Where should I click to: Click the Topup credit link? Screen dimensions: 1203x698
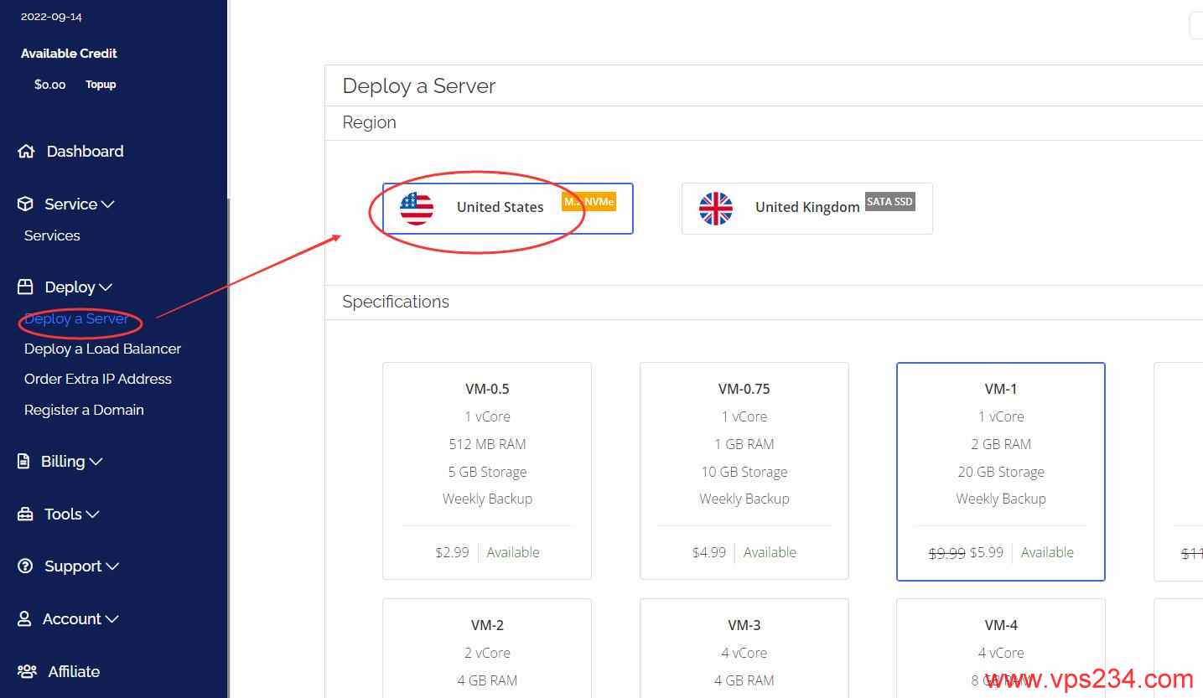click(101, 85)
